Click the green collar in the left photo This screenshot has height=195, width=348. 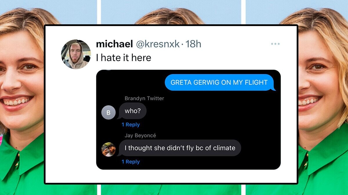click(17, 162)
